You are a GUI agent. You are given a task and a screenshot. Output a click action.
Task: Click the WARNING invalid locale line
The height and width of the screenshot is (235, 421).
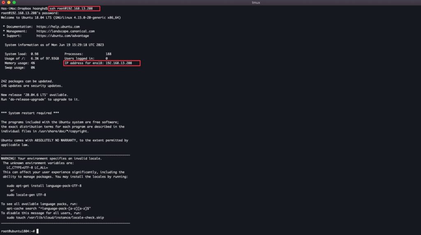[x=51, y=158]
